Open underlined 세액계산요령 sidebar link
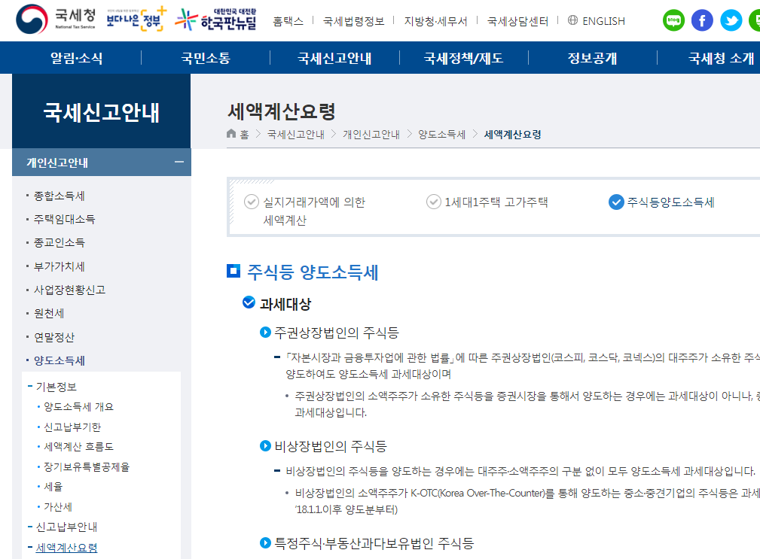The height and width of the screenshot is (559, 760). pos(66,548)
